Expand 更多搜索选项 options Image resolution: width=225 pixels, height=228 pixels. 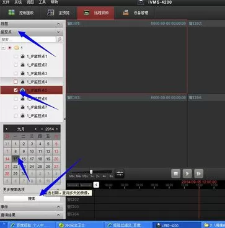[14, 189]
